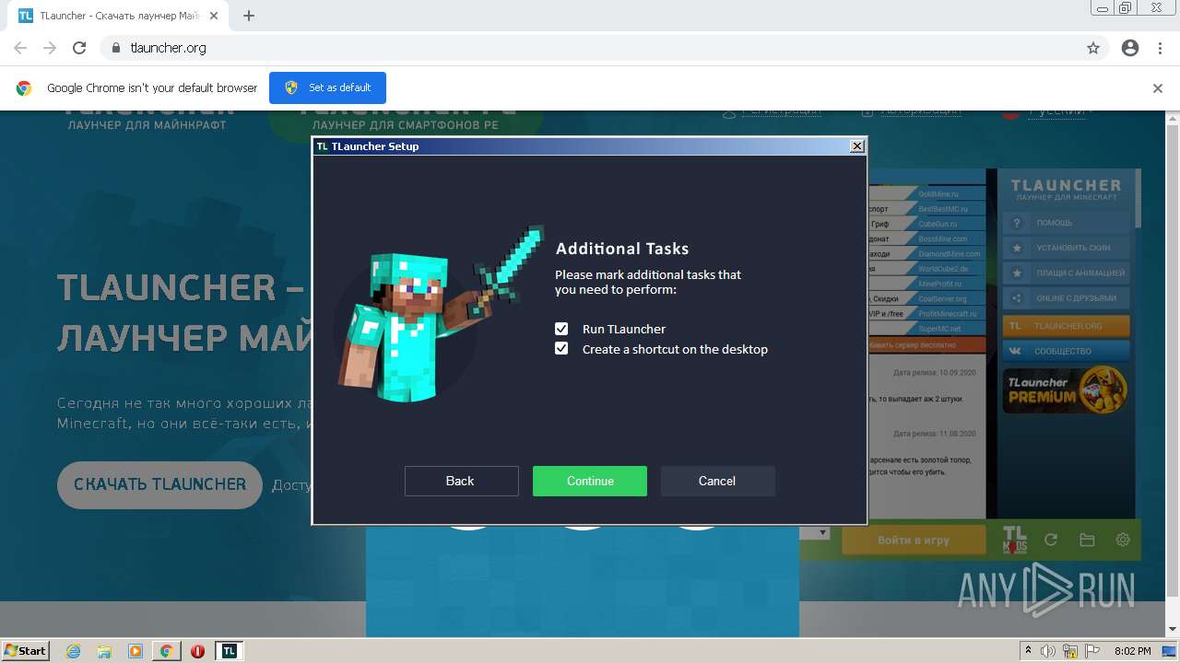Bookmark this page with the star
Screen dimensions: 1180x663
point(1093,48)
